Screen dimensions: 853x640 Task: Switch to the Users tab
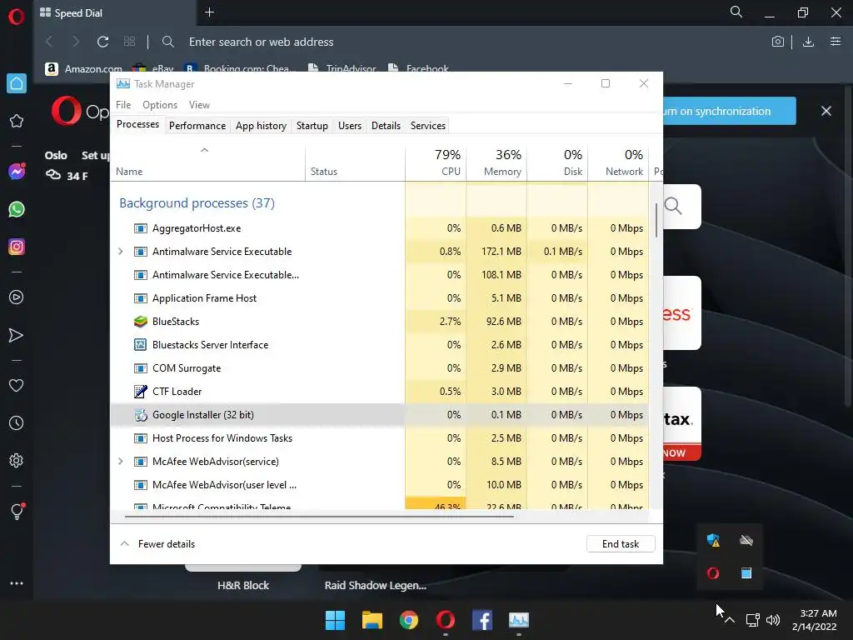350,126
